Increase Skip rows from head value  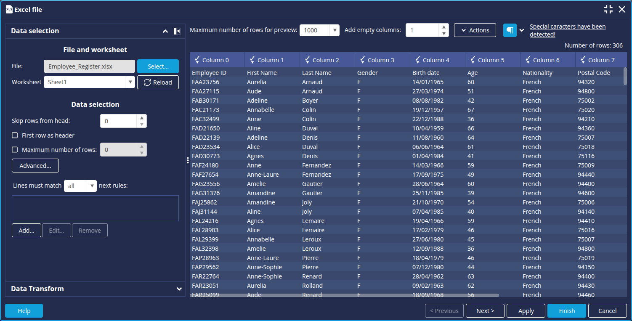tap(142, 118)
